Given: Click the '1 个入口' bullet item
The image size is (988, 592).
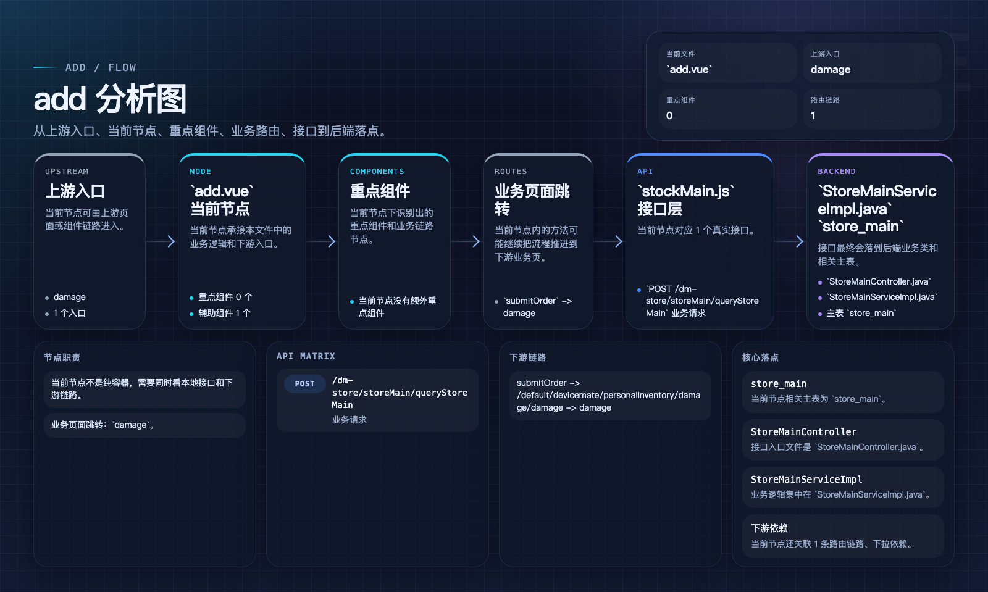Looking at the screenshot, I should [x=69, y=313].
